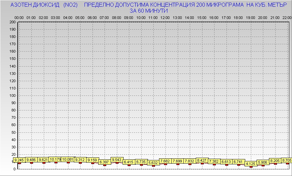The height and width of the screenshot is (176, 292).
Task: Click the 5.906 value label
Action: 263,162
